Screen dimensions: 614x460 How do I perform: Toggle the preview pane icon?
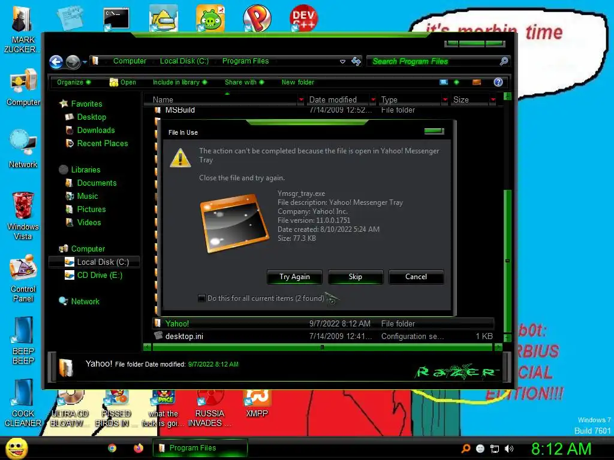pos(477,82)
